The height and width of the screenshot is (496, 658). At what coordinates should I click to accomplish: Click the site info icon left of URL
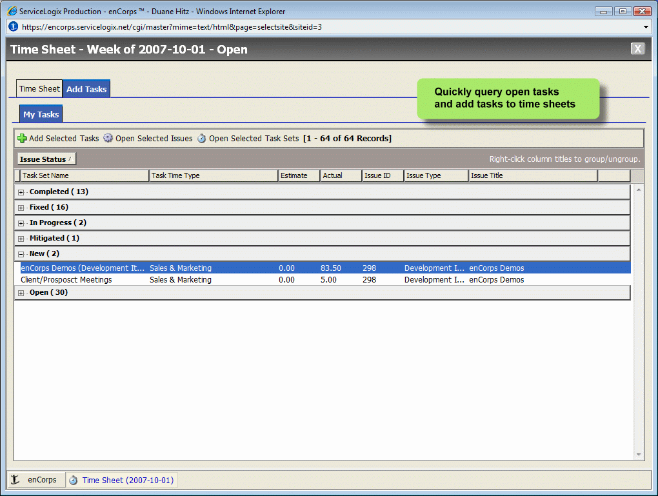14,26
